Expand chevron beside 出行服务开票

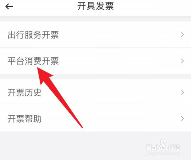pyautogui.click(x=182, y=35)
